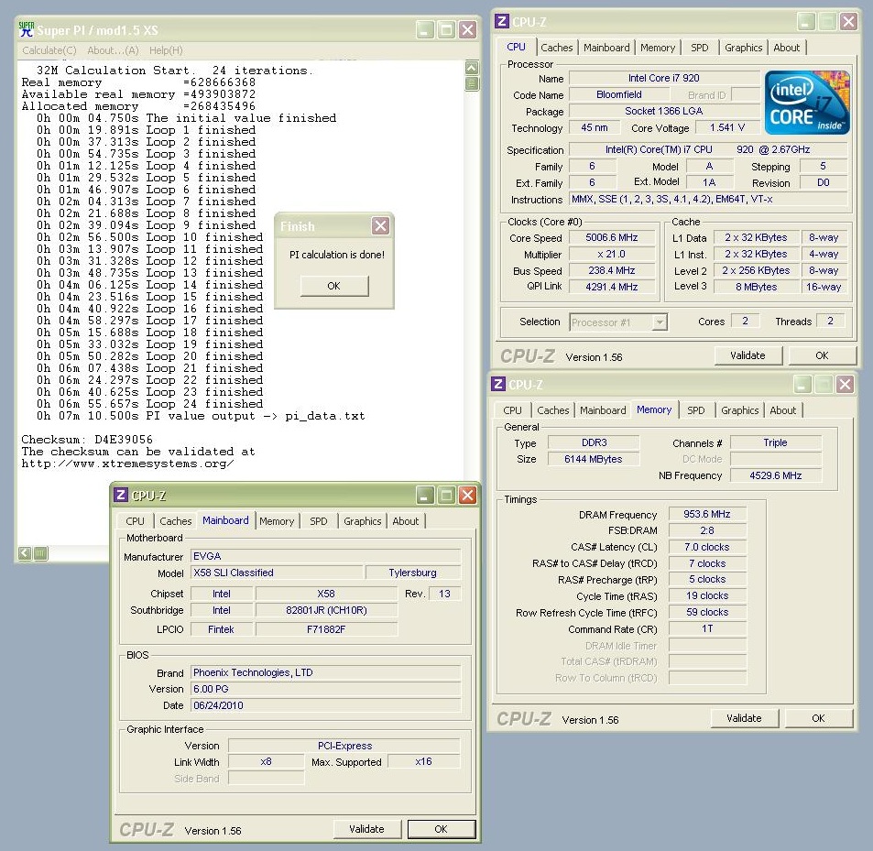Switch to SPD tab in the Mainboard window
The image size is (873, 851).
[318, 521]
